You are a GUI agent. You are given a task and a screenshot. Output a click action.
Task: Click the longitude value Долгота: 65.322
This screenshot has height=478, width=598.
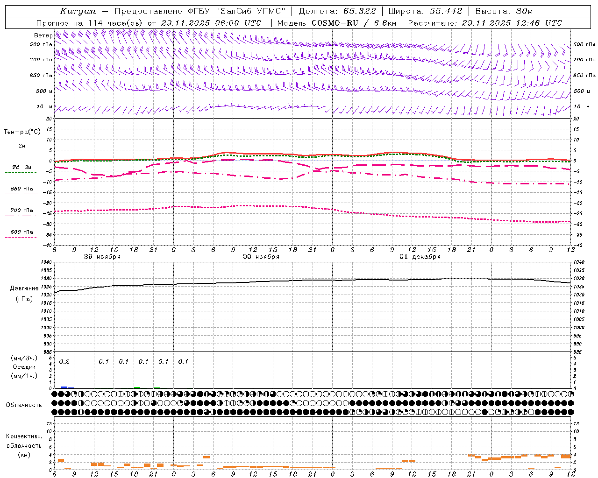point(338,11)
